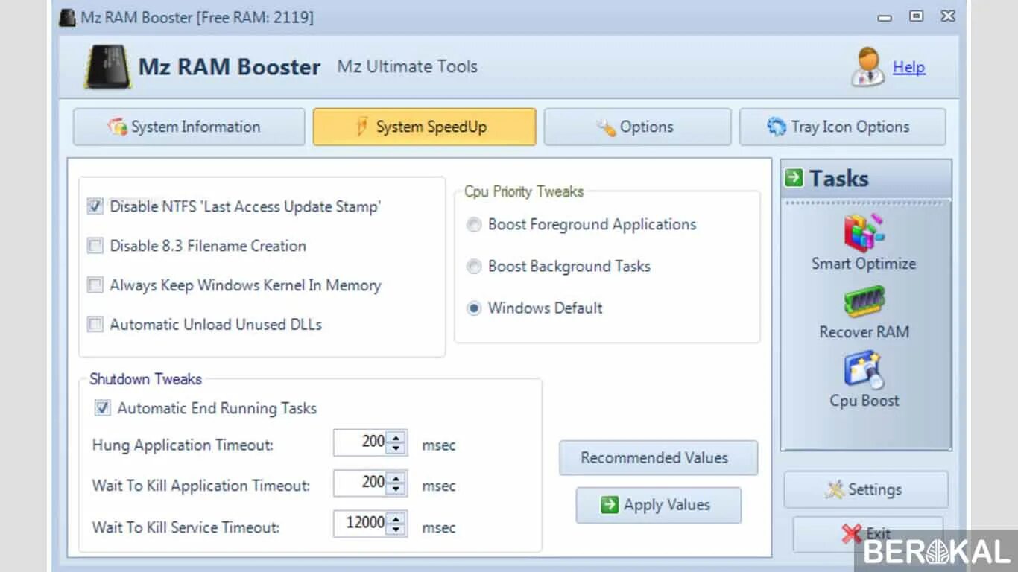Click the Hung Application Timeout label
This screenshot has width=1018, height=572.
click(x=183, y=445)
